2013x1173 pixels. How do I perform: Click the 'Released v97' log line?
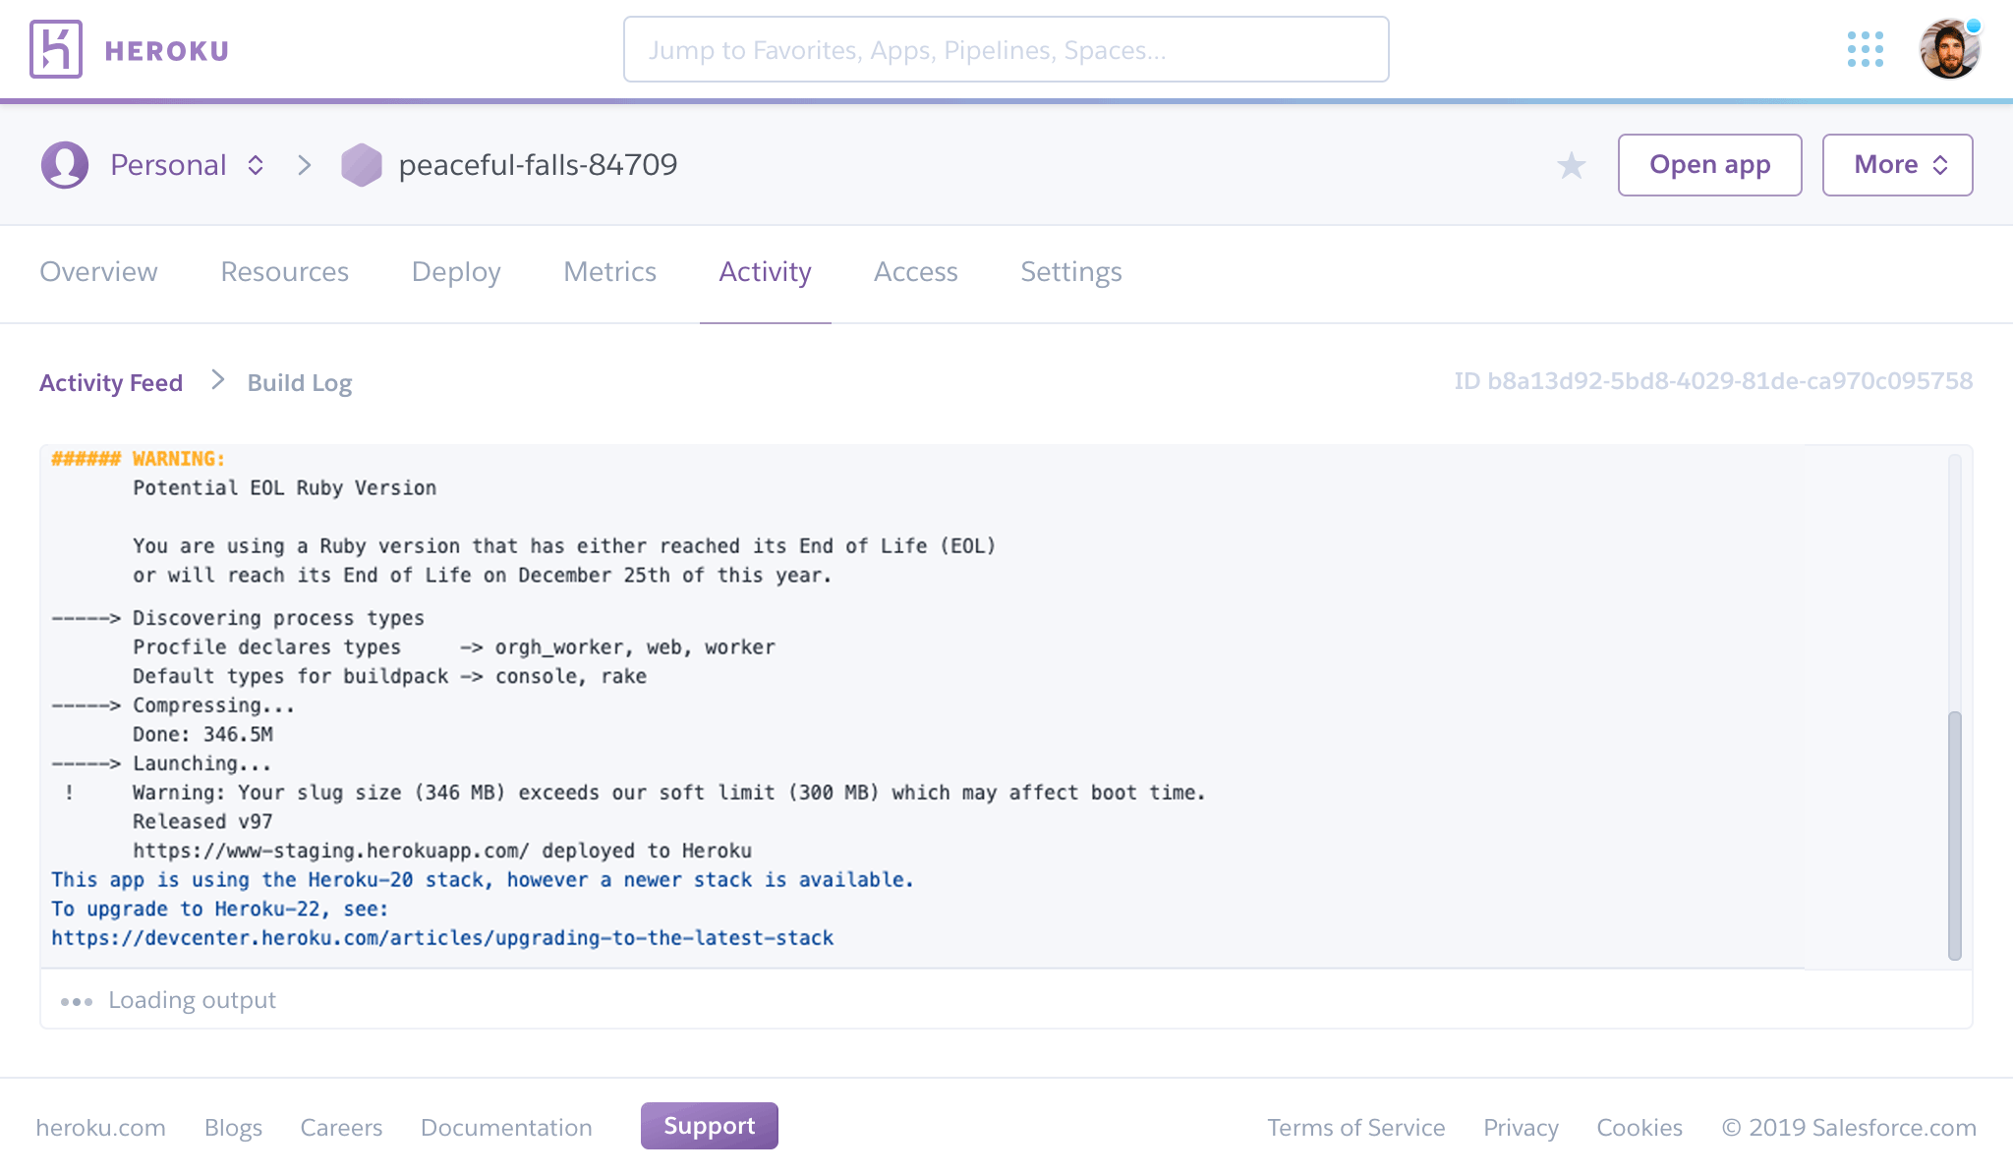202,822
